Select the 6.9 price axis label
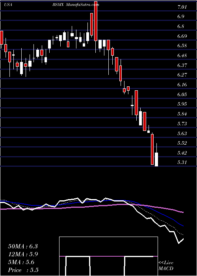Viewport: 197px width, 276px height. pyautogui.click(x=181, y=17)
